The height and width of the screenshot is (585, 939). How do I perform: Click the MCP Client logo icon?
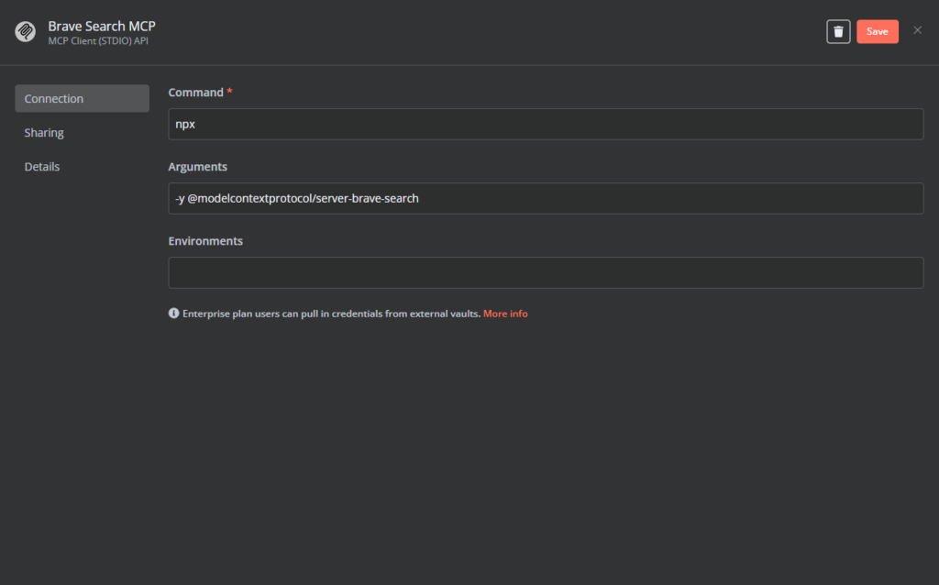tap(25, 32)
